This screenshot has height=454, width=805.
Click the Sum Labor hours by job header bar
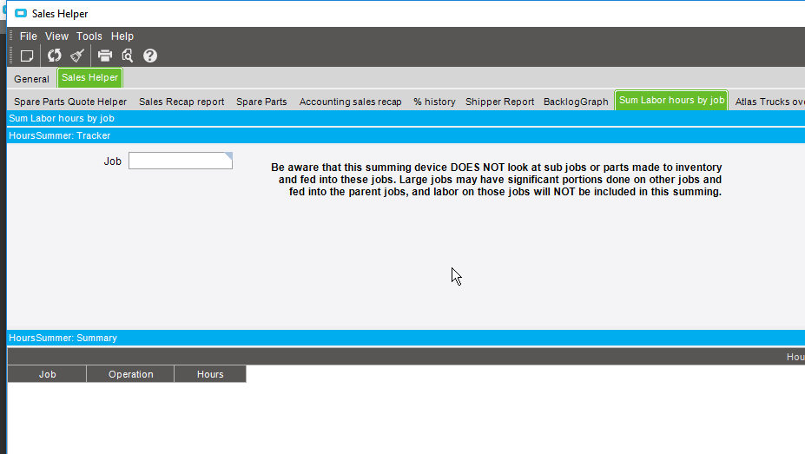pos(406,118)
